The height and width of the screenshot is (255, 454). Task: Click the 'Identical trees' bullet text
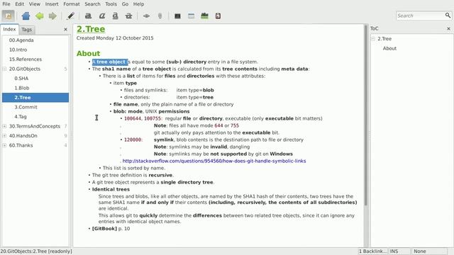(111, 189)
